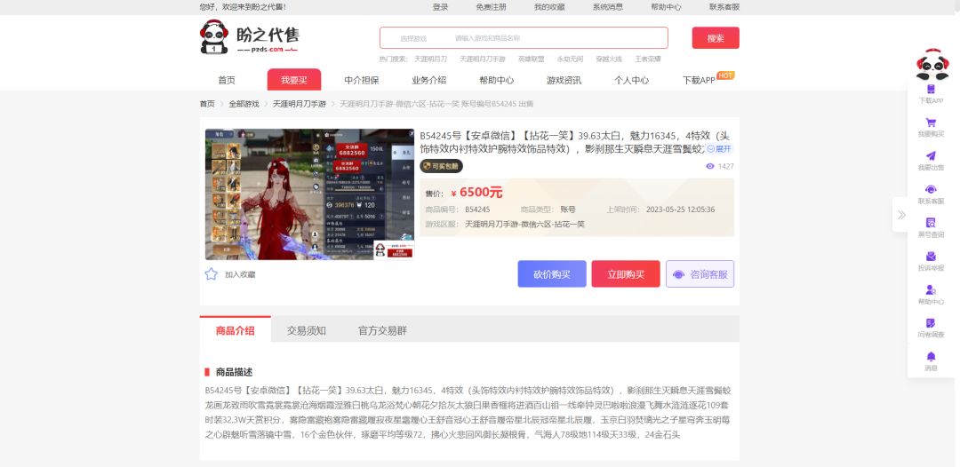The height and width of the screenshot is (467, 960).
Task: Expand the product title with 展开
Action: pyautogui.click(x=719, y=148)
